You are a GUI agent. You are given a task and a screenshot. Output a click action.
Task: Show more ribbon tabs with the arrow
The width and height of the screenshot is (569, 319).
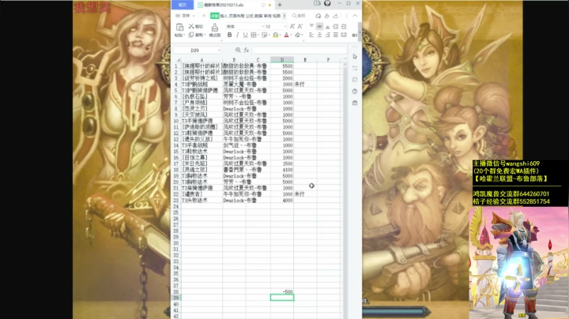click(x=284, y=16)
